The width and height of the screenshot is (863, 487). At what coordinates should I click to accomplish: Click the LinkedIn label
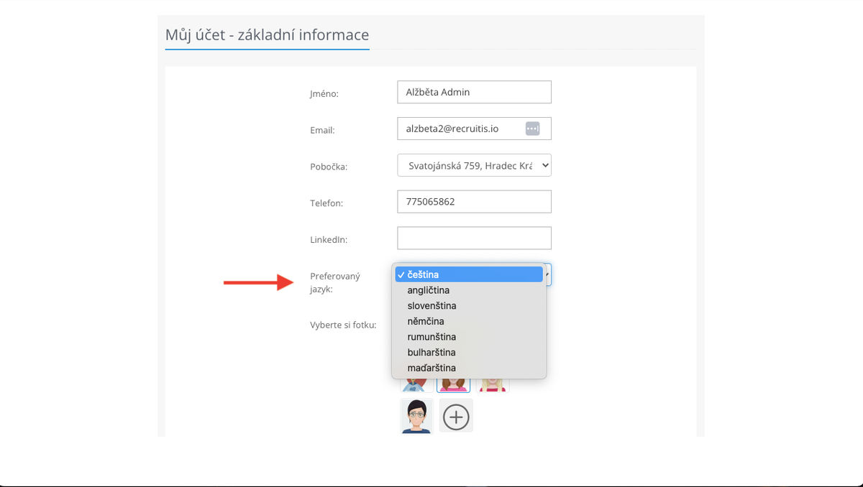329,239
